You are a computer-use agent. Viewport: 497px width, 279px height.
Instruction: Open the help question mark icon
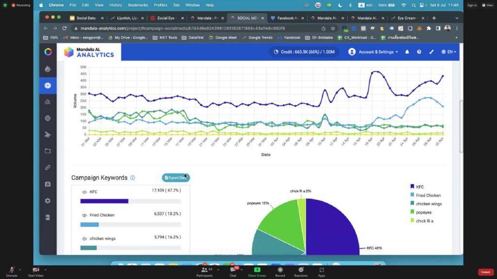[419, 52]
